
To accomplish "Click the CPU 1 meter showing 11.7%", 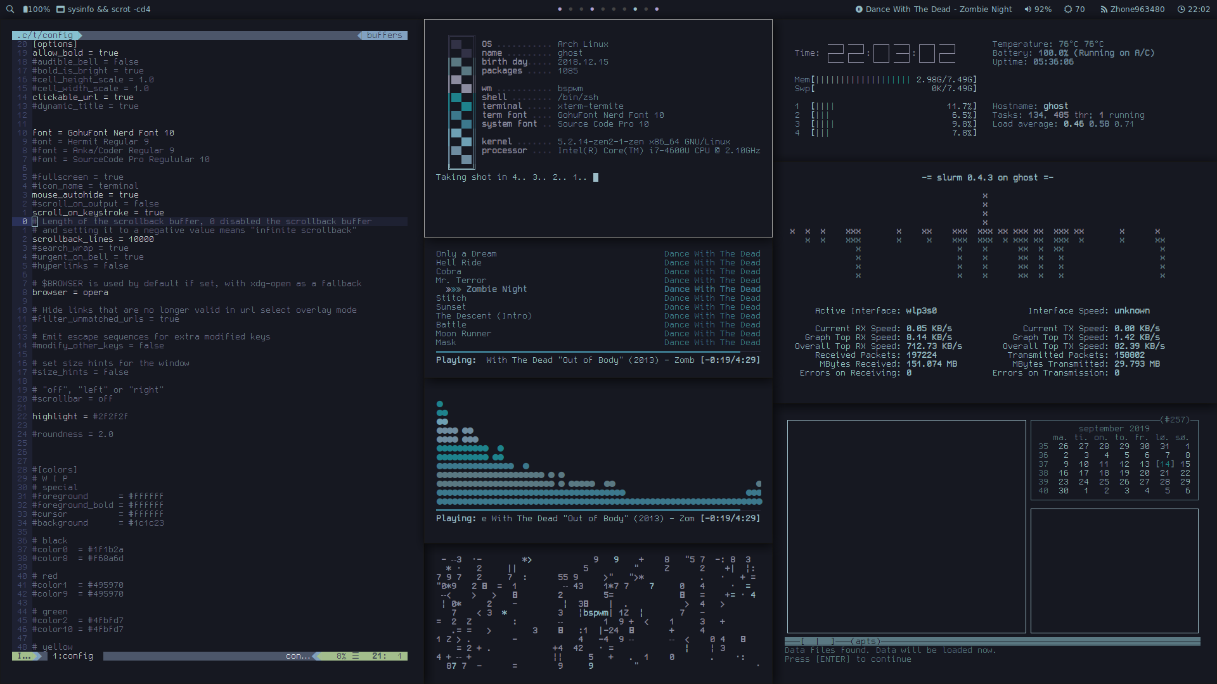I will coord(885,106).
